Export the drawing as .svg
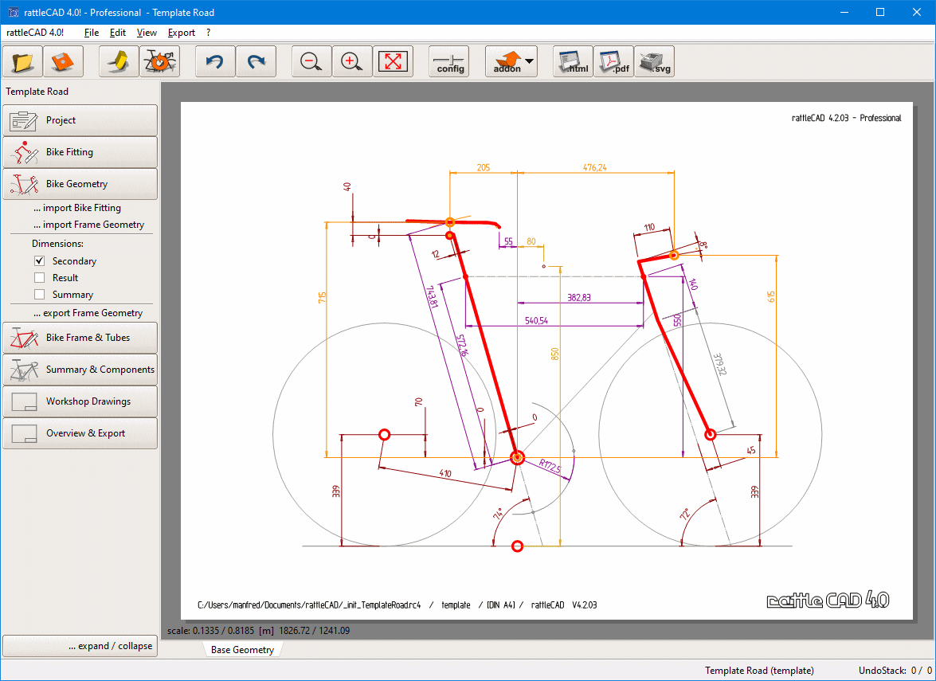 tap(654, 61)
